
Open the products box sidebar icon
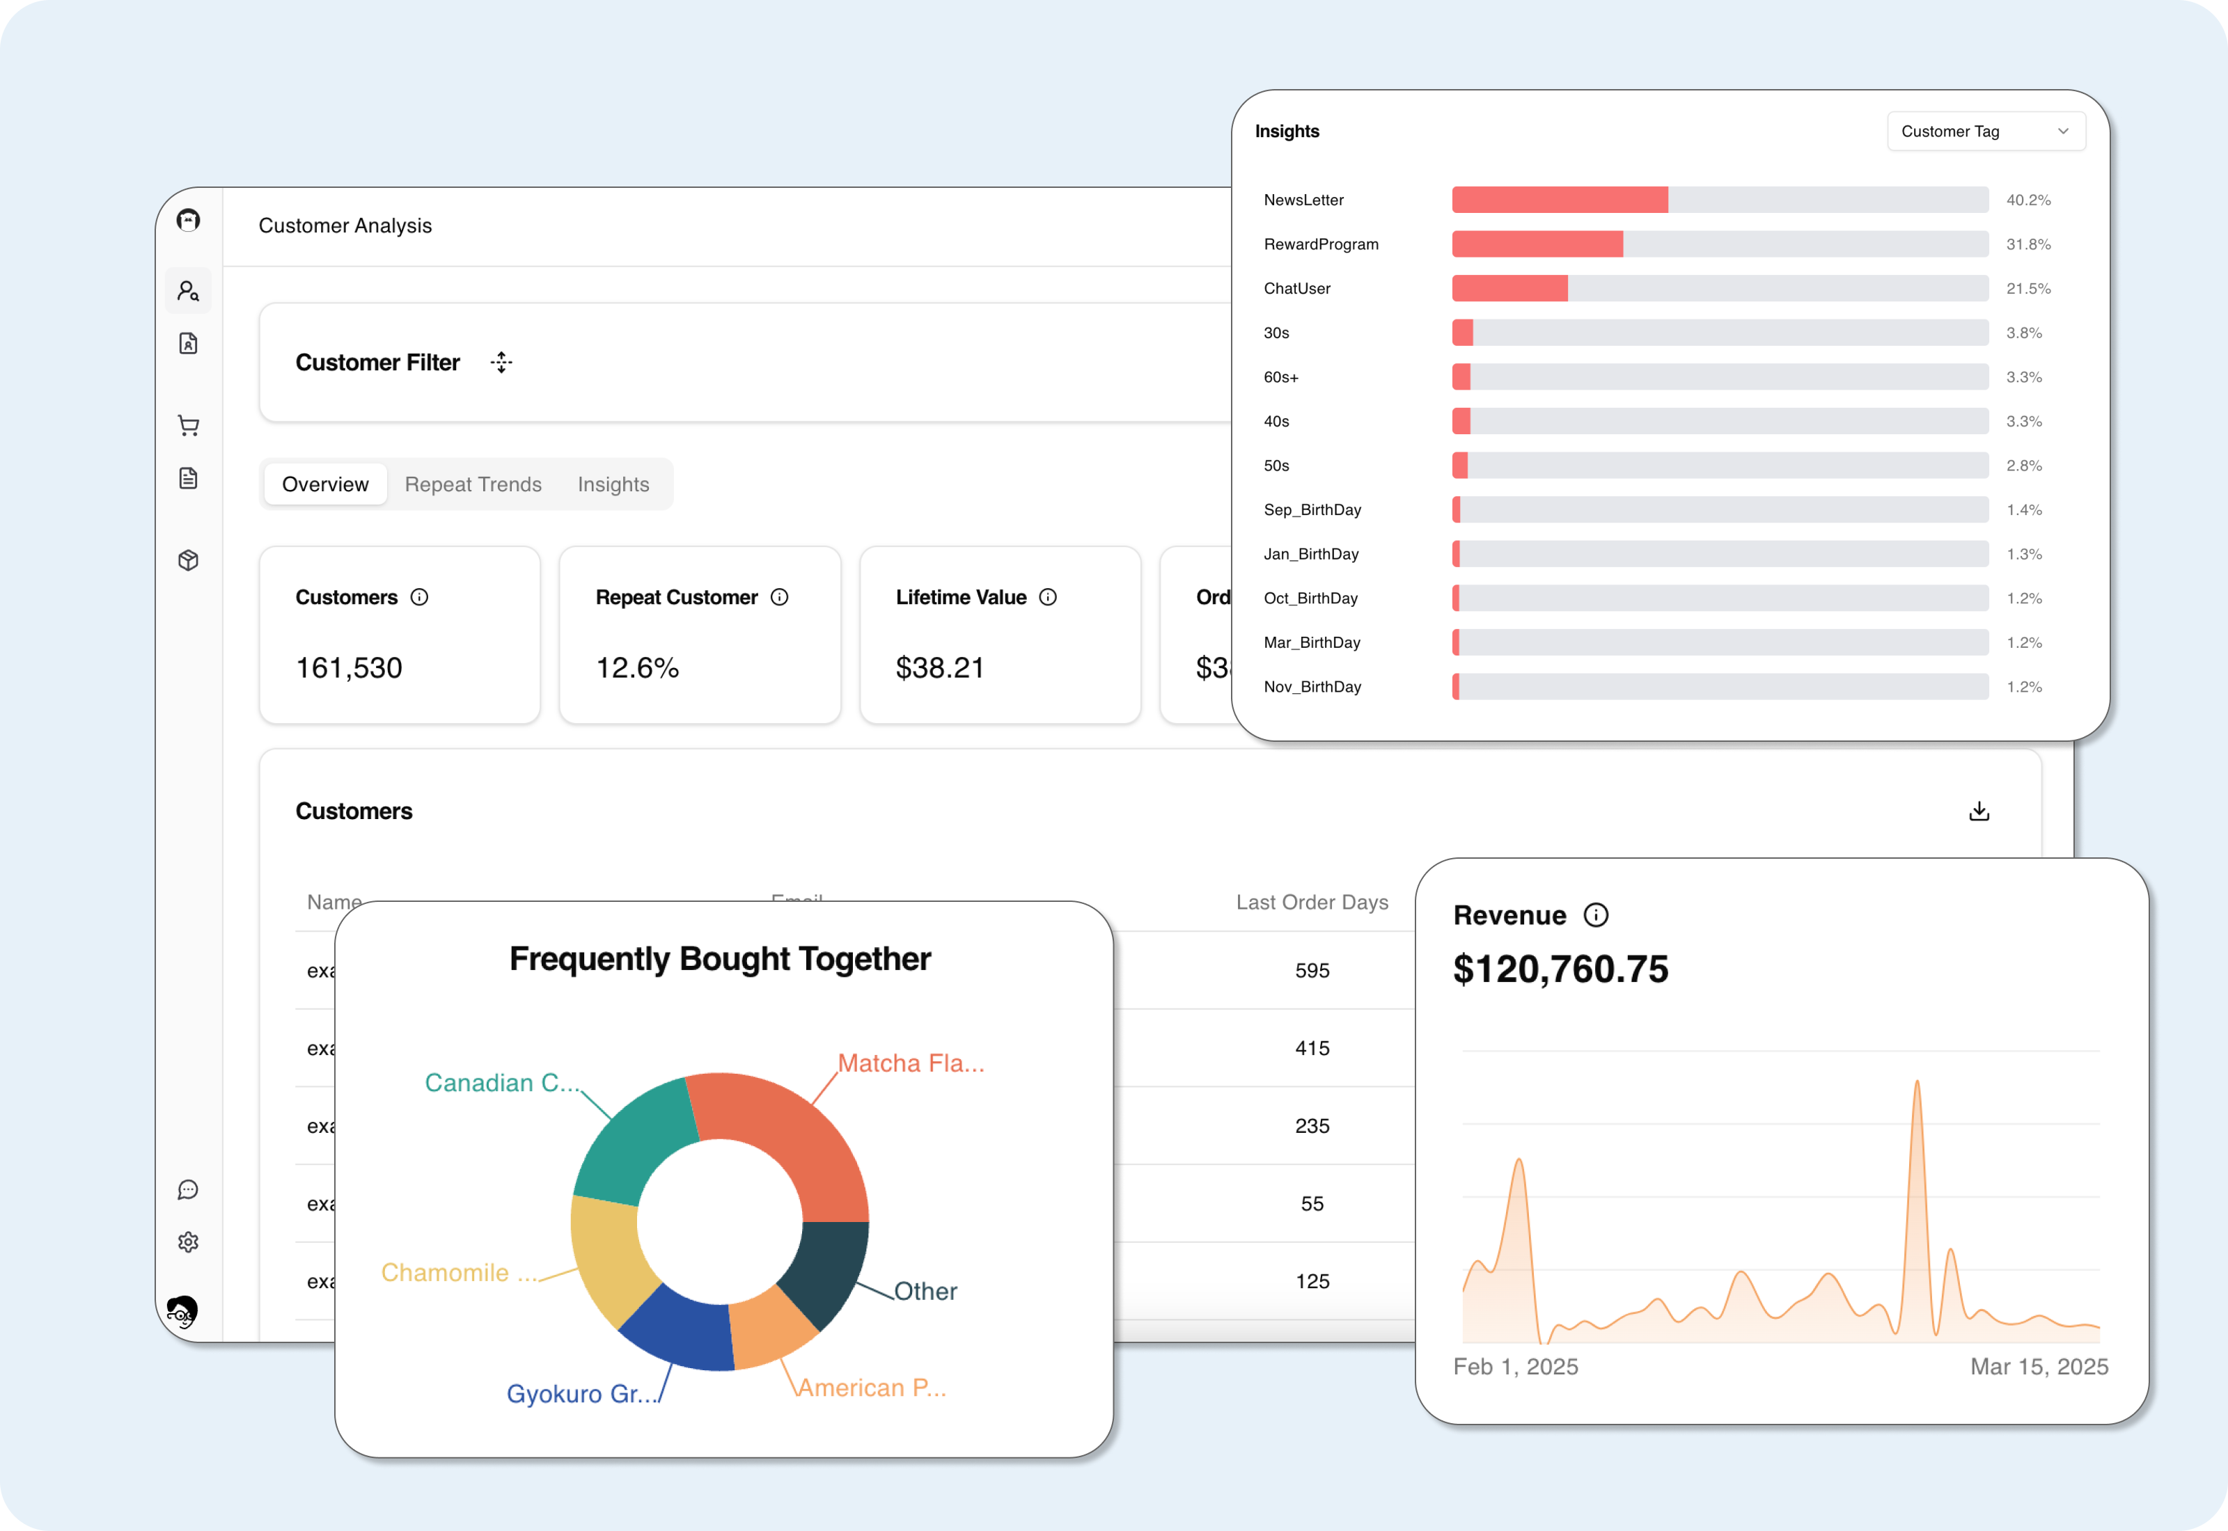pos(188,560)
